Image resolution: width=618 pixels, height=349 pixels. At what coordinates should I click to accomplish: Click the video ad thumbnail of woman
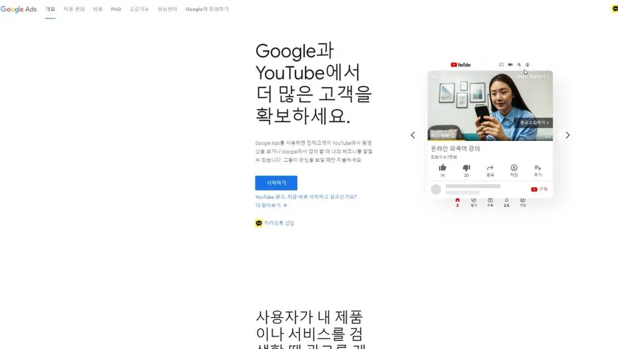coord(490,105)
